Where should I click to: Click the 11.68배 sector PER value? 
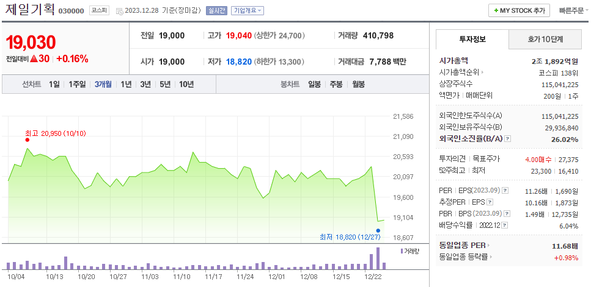(x=564, y=246)
